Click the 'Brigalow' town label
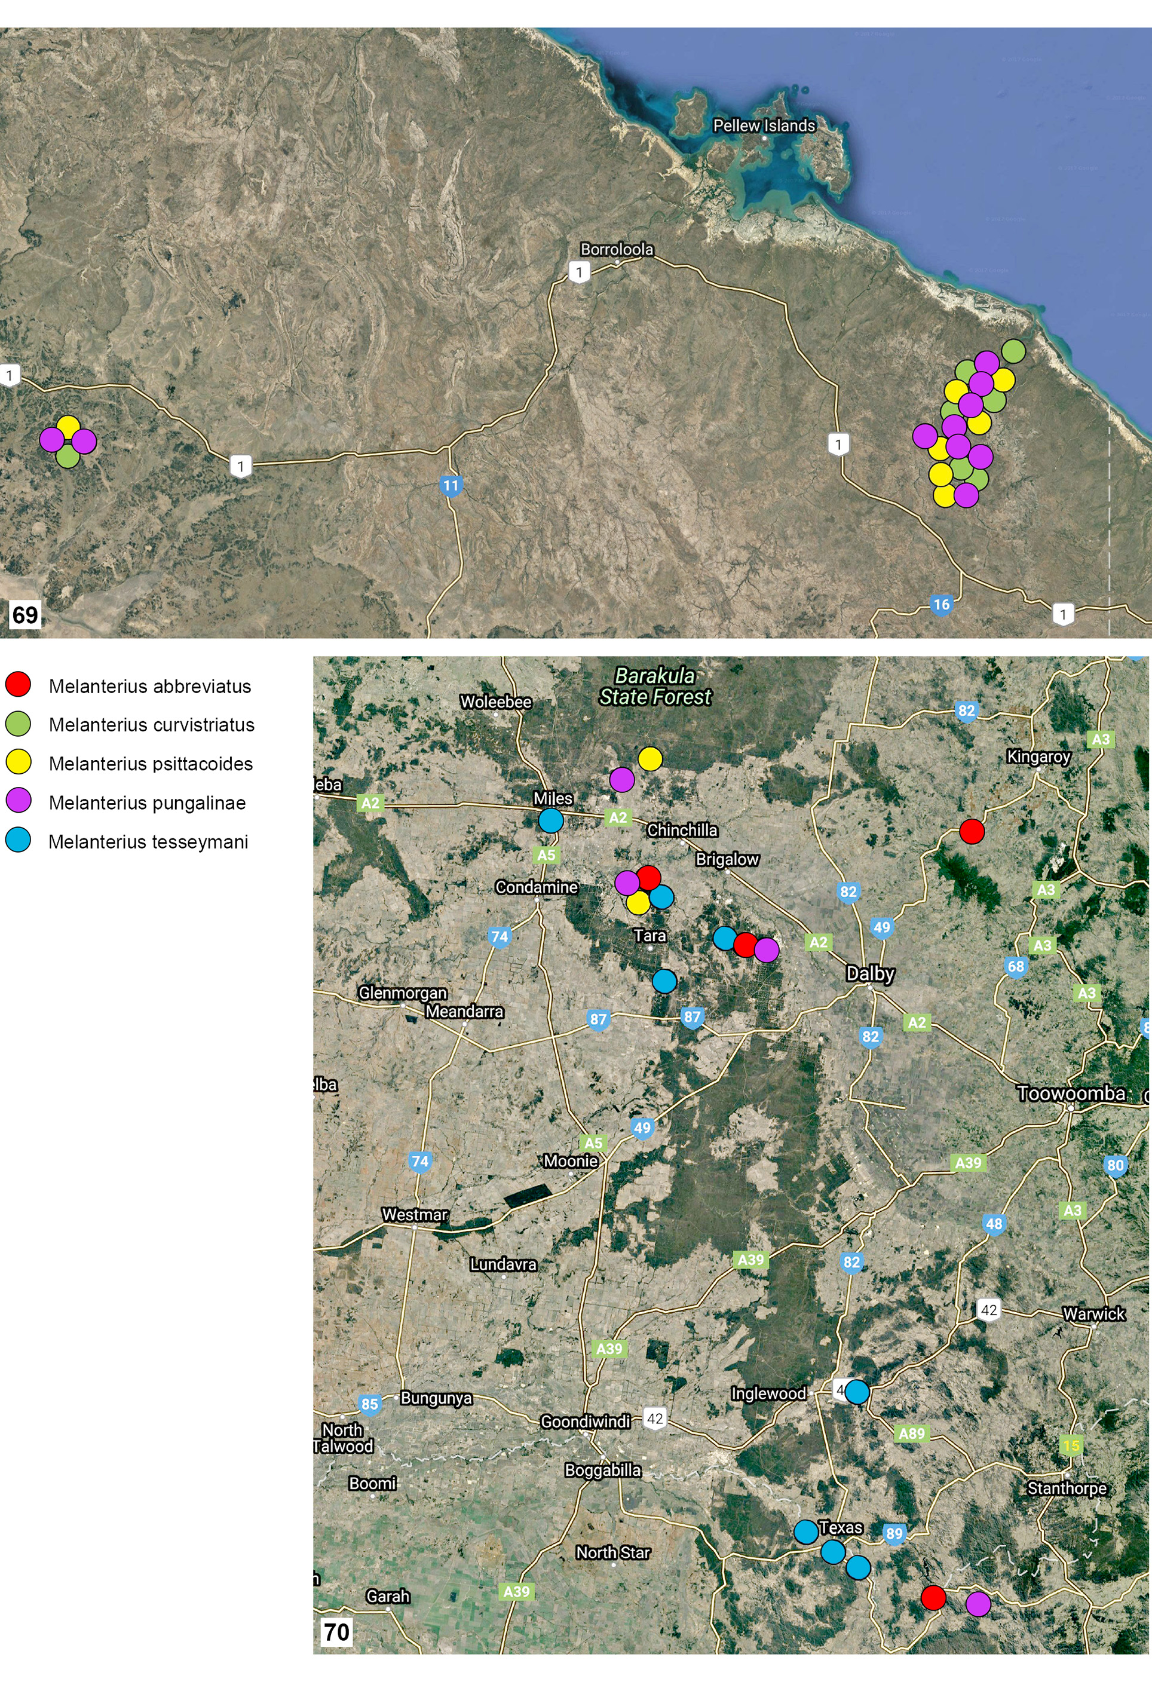1152x1694 pixels. pos(727,859)
